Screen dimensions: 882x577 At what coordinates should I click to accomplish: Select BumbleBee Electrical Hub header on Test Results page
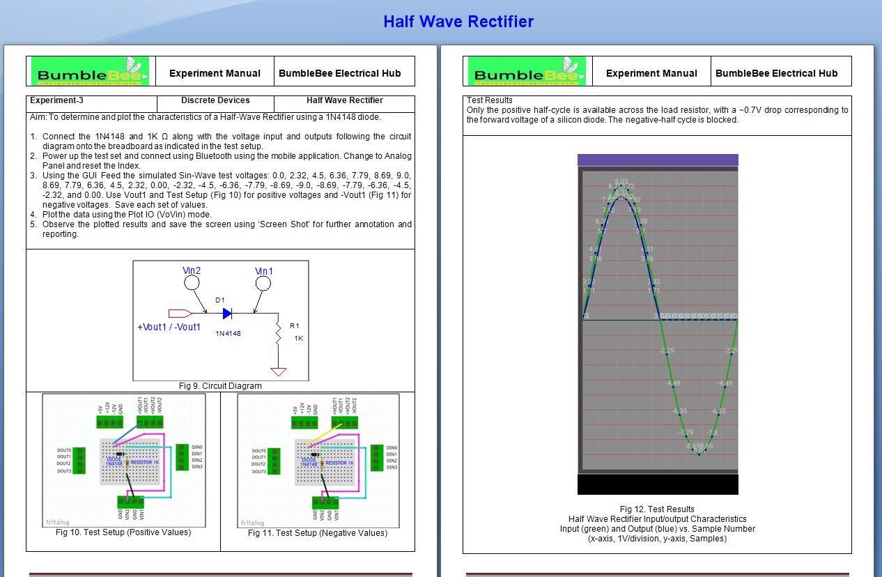tap(776, 73)
